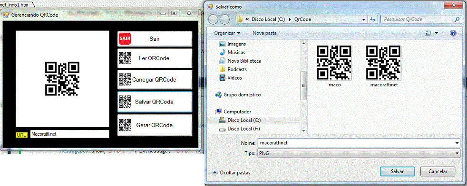Collapse folders with Ocultar pastas
This screenshot has height=186, width=467.
(232, 172)
